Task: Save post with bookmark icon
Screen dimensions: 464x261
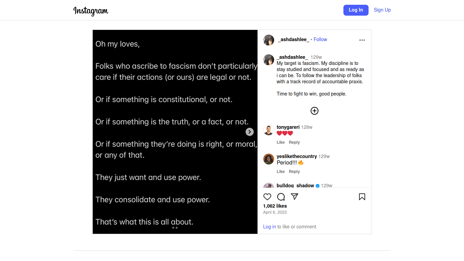Action: [362, 197]
